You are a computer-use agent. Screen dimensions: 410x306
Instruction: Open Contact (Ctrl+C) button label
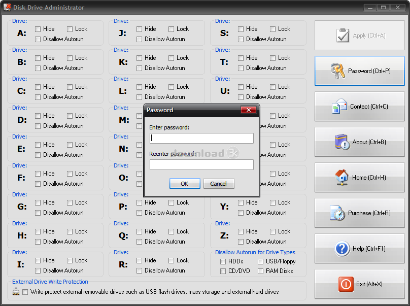(369, 107)
